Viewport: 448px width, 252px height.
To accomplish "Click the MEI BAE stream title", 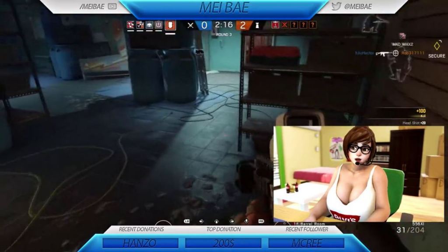I will click(224, 8).
